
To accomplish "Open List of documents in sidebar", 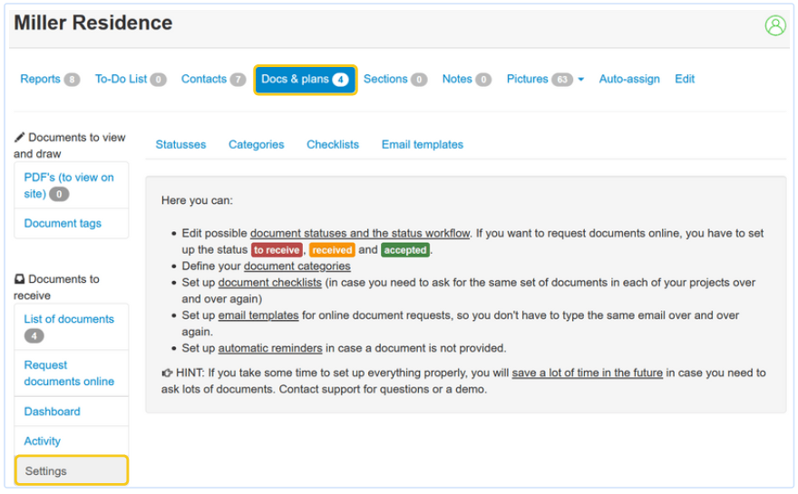I will point(72,327).
